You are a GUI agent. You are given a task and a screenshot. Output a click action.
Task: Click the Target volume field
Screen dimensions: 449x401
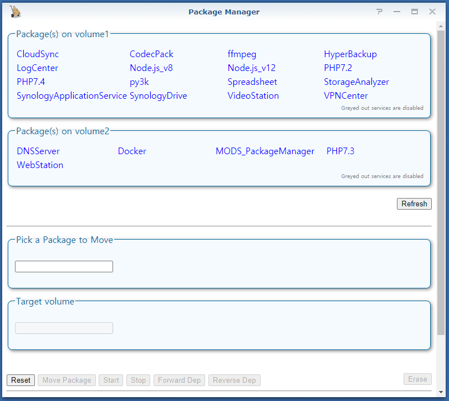point(64,328)
